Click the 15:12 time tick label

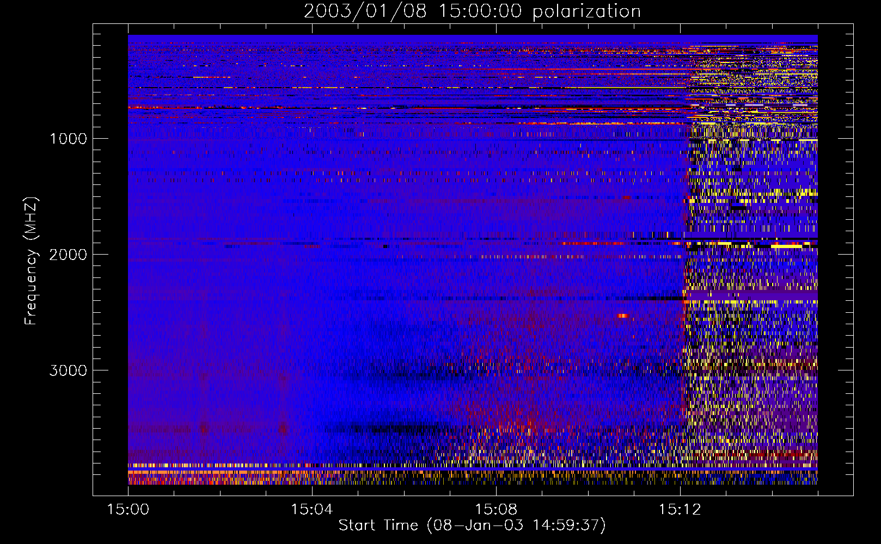point(680,509)
